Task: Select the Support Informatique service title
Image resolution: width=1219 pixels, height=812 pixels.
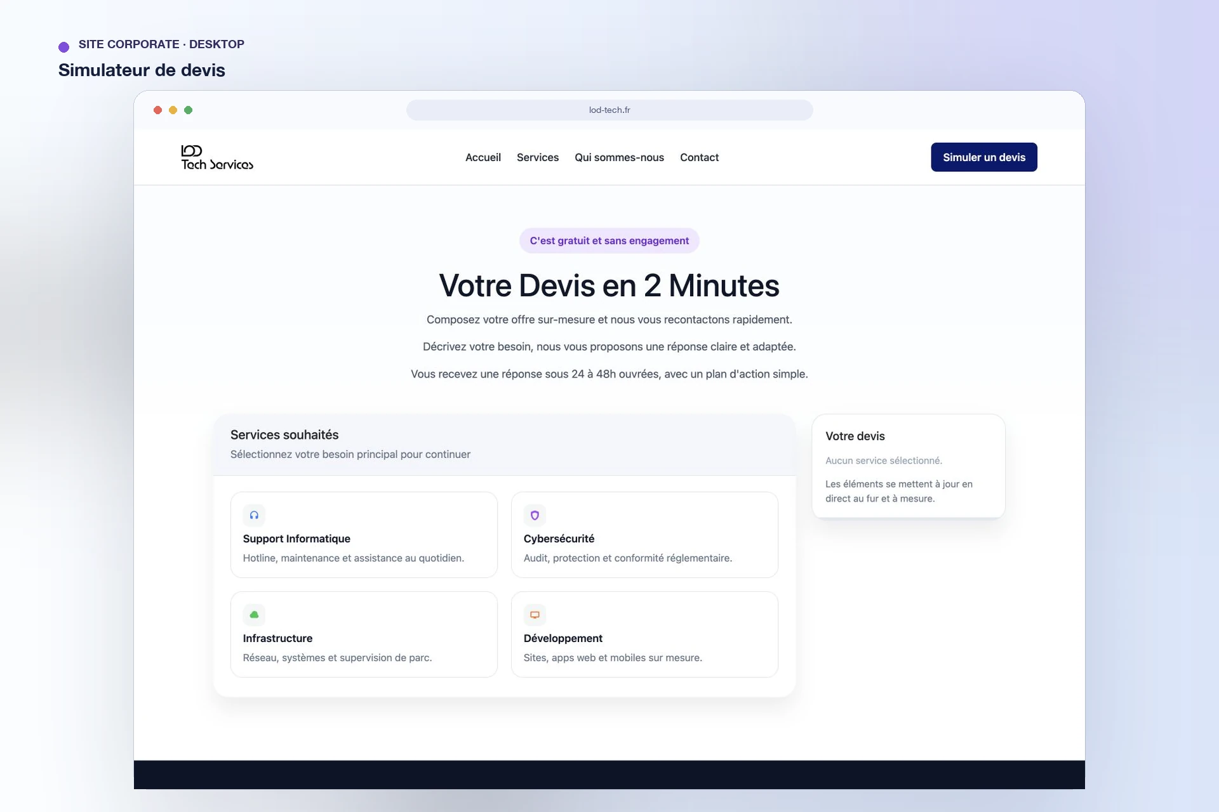Action: [x=296, y=539]
